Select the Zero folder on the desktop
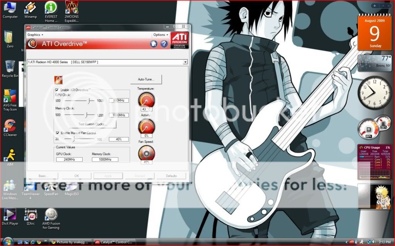The image size is (395, 246). (x=10, y=39)
